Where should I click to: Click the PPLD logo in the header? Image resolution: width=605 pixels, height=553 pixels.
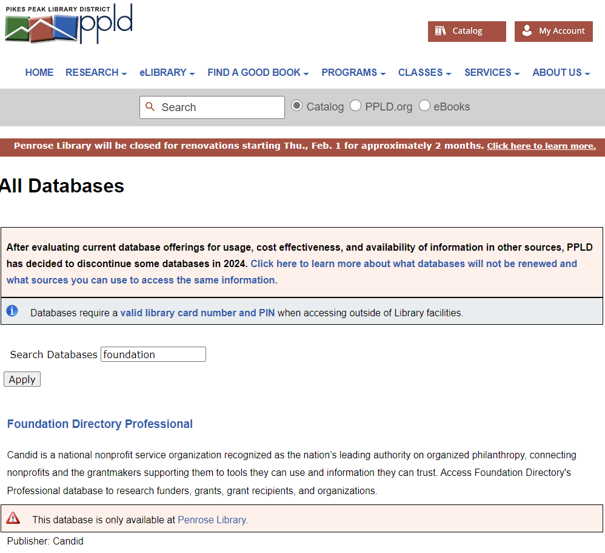pyautogui.click(x=69, y=24)
